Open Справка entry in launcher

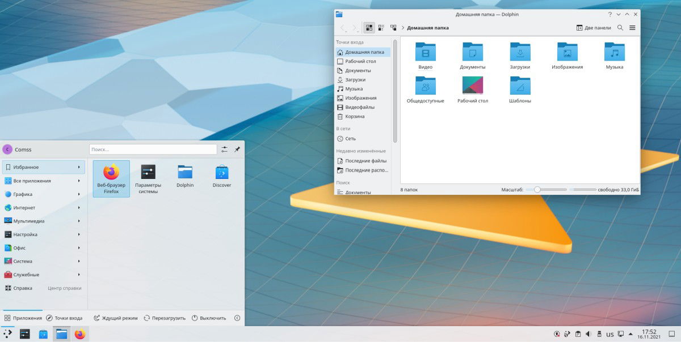tap(44, 288)
